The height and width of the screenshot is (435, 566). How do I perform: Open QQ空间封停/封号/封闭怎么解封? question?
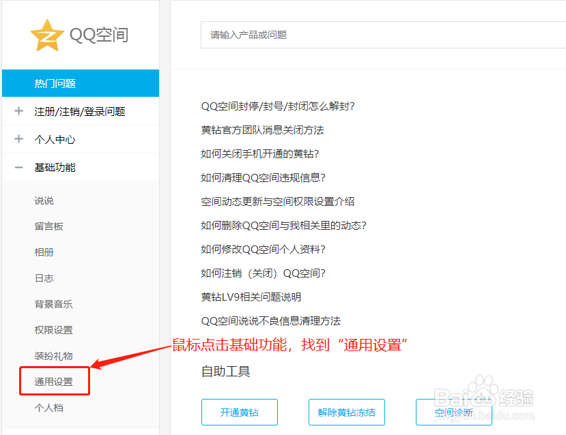[278, 106]
